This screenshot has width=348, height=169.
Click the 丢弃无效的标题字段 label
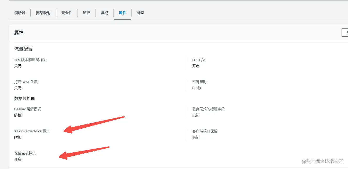pos(208,109)
